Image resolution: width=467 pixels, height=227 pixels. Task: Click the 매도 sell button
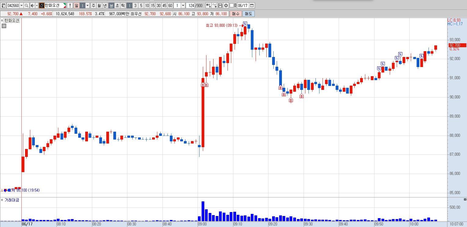[x=248, y=14]
